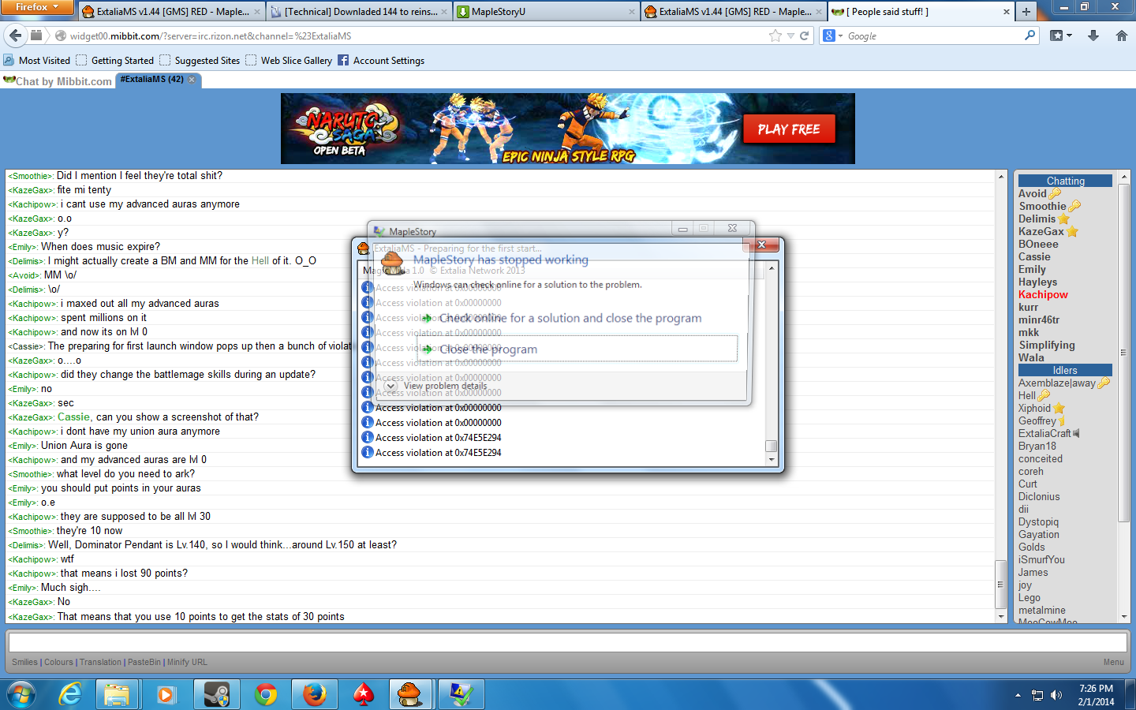
Task: Open Colours picker
Action: tap(58, 663)
